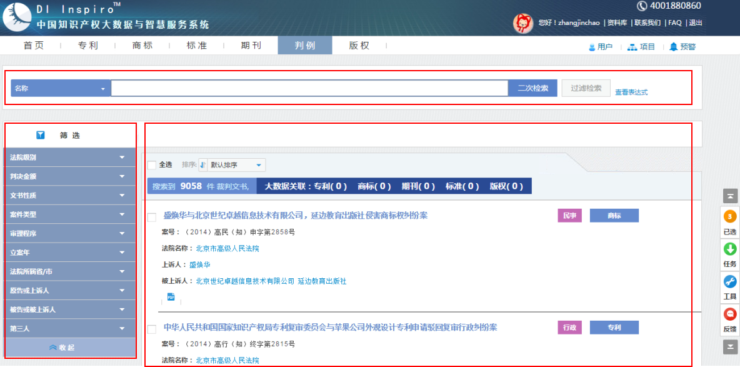
Task: Click the 反馈 feedback chat icon
Action: (729, 314)
